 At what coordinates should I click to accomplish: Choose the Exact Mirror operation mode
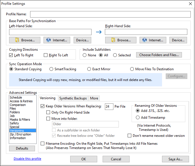pos(89,69)
